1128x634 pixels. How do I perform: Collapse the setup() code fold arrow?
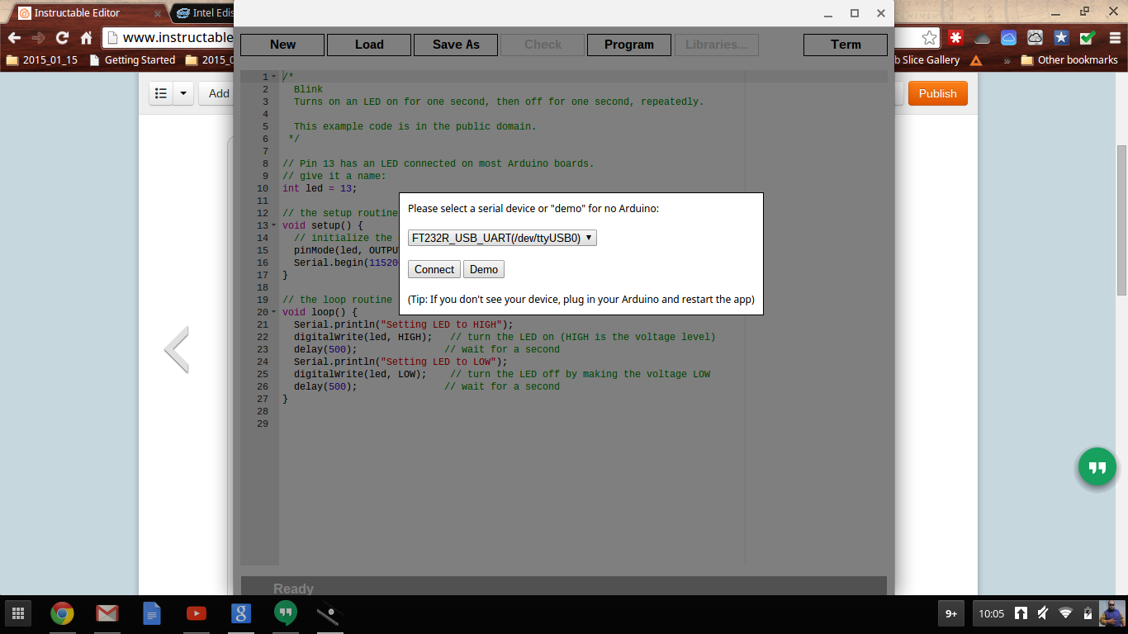[274, 225]
